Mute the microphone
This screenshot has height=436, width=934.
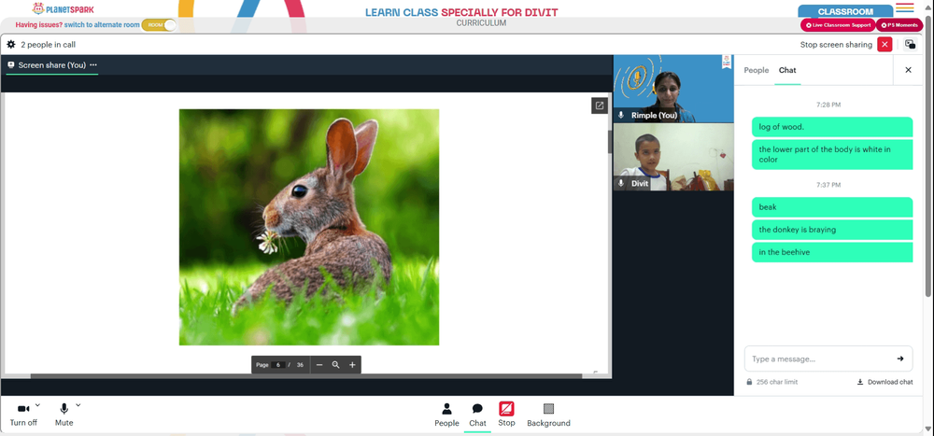64,415
